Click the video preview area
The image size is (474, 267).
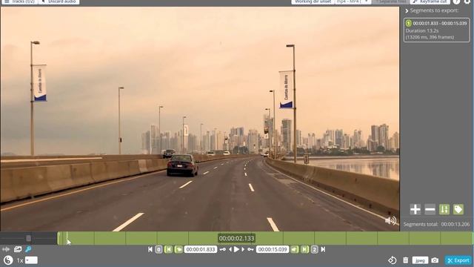pyautogui.click(x=200, y=119)
